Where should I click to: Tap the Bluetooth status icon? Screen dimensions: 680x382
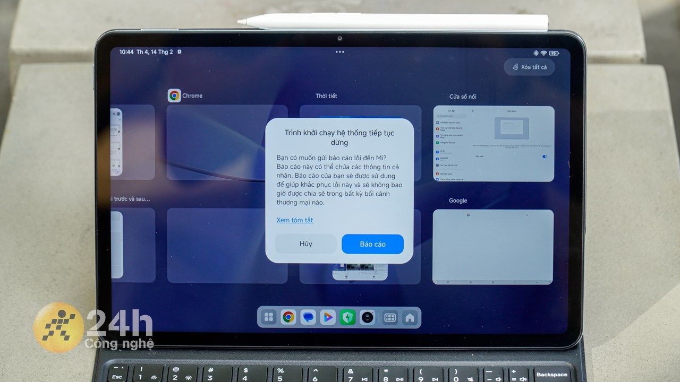536,53
